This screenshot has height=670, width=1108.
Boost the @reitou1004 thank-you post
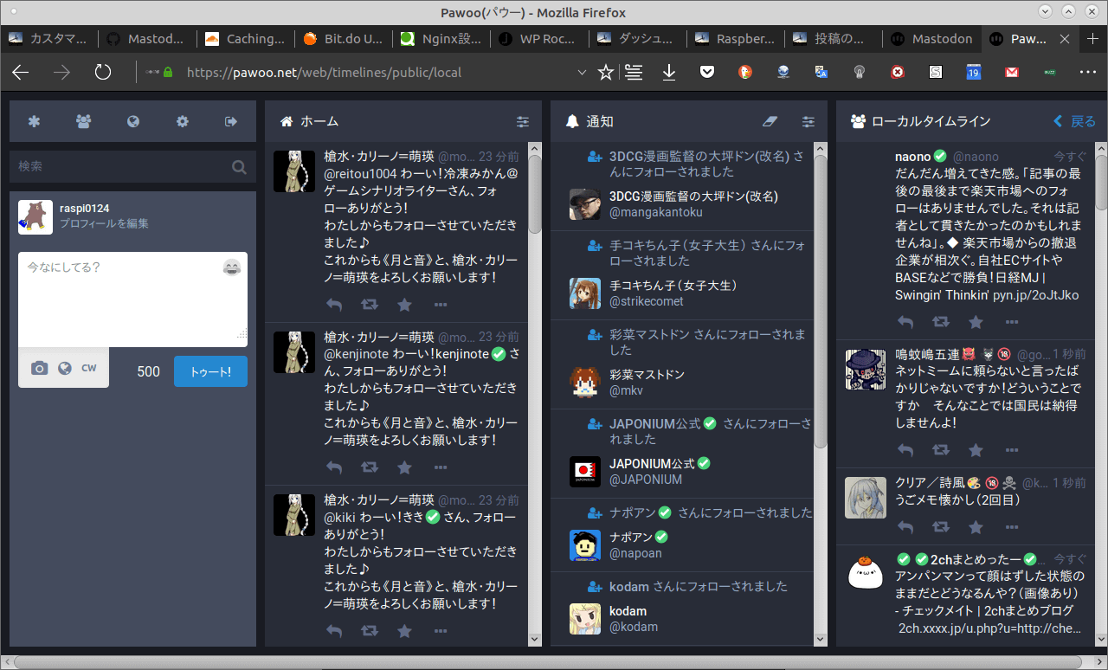tap(370, 305)
